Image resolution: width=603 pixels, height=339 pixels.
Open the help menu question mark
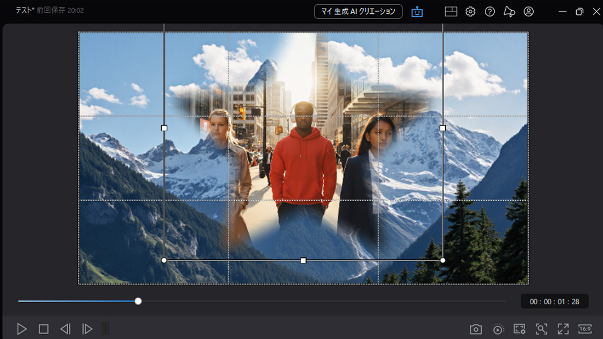click(490, 11)
